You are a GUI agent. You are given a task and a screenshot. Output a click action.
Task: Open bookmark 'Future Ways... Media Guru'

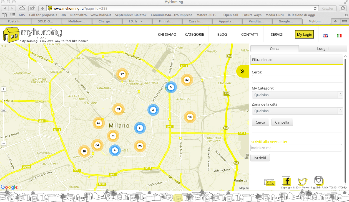pyautogui.click(x=263, y=15)
